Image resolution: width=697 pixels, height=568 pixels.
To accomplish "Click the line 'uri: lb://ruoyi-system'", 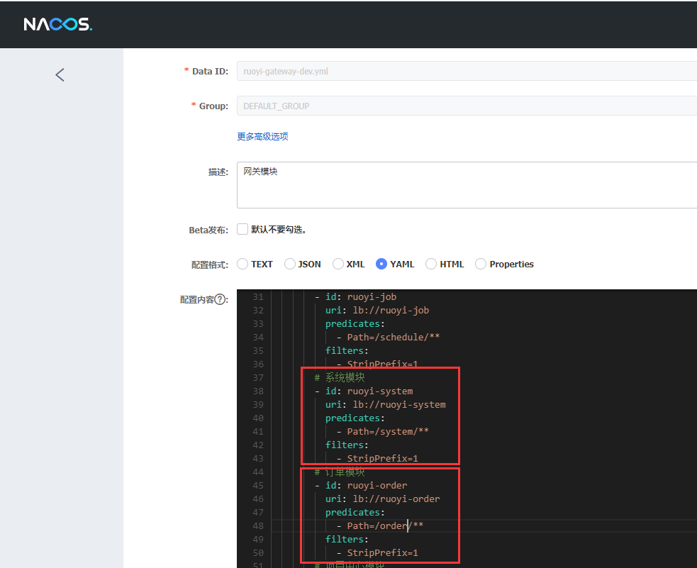I will click(x=386, y=405).
